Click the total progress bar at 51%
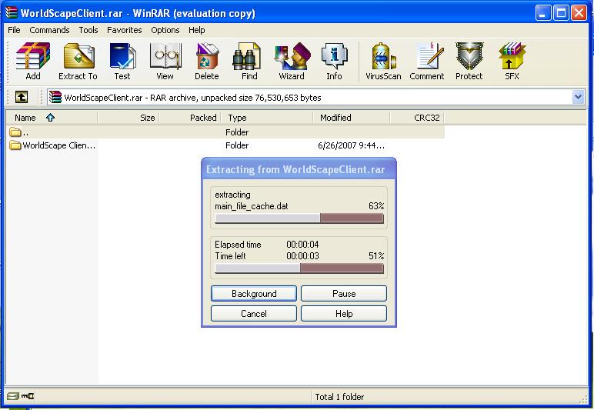 299,268
